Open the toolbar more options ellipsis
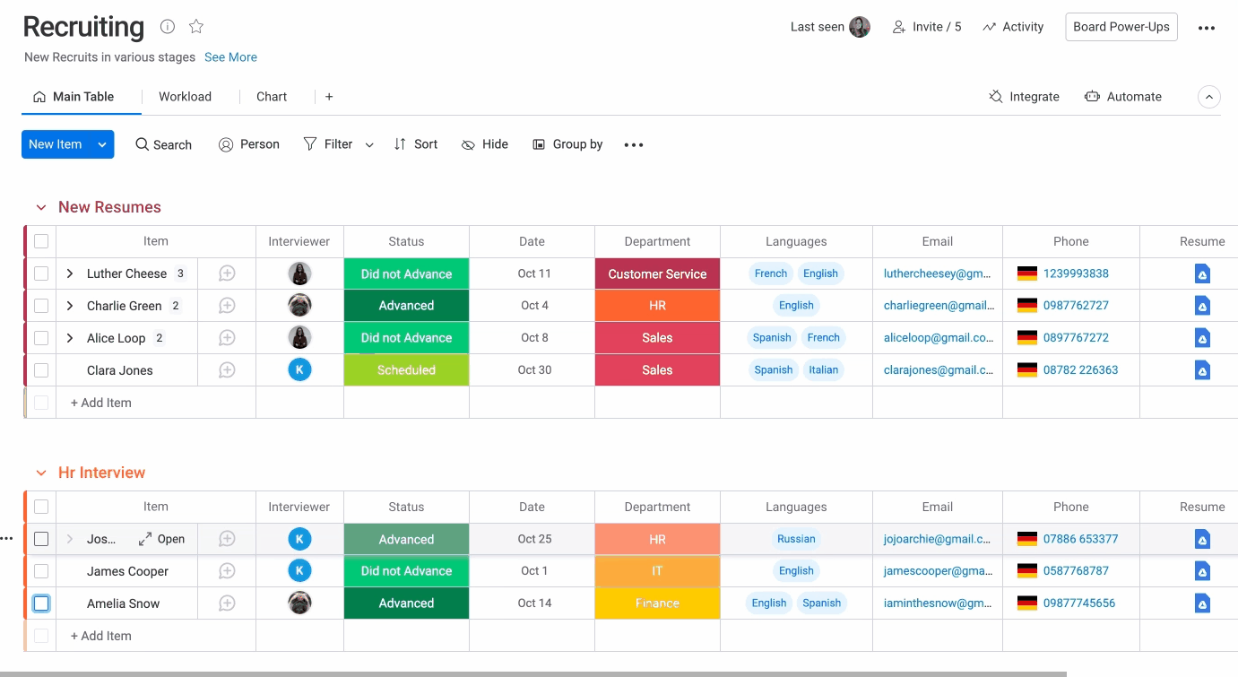 (x=634, y=144)
